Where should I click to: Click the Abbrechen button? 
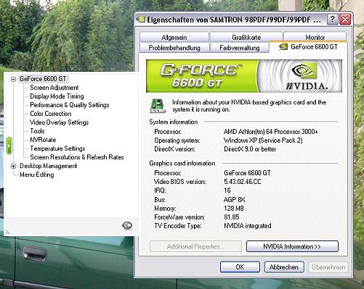click(x=284, y=267)
